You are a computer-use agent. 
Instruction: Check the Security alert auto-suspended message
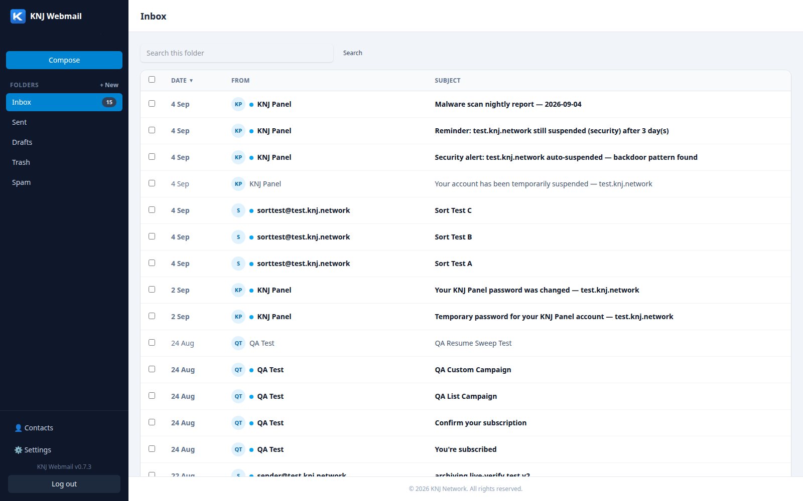152,157
